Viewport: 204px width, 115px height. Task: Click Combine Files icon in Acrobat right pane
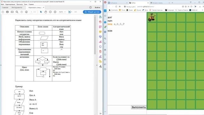click(100, 37)
